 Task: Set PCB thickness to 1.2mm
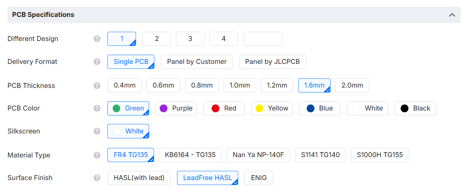tap(277, 85)
